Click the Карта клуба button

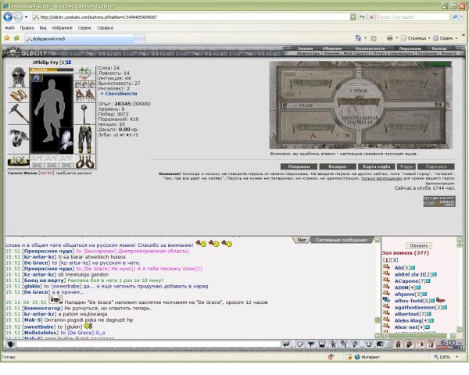point(376,166)
